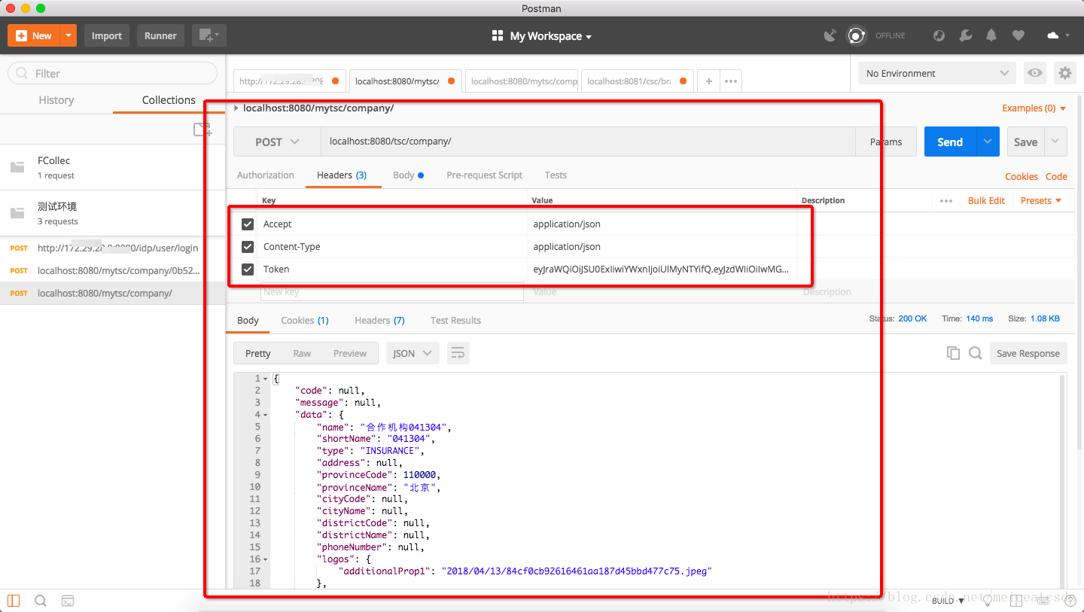Click the Runner button
The image size is (1084, 612).
160,35
